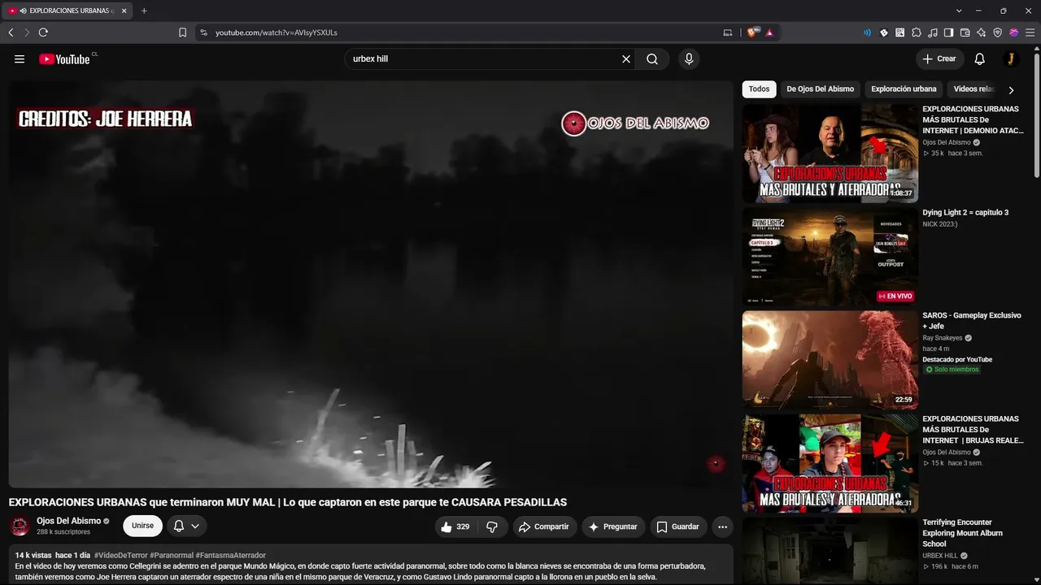Open Brave Shields lion icon
Viewport: 1041px width, 585px height.
[752, 32]
